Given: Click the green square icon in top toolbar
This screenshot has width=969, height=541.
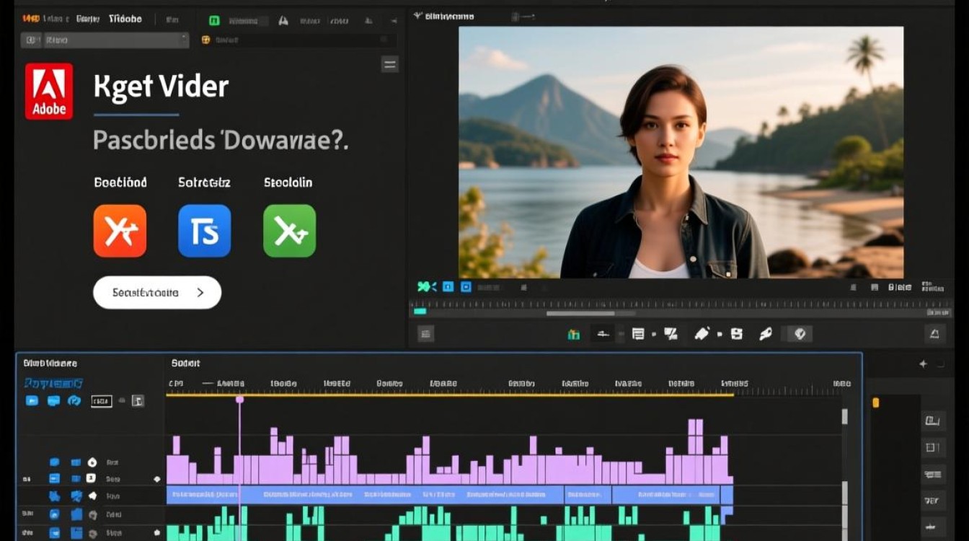Looking at the screenshot, I should coord(214,21).
